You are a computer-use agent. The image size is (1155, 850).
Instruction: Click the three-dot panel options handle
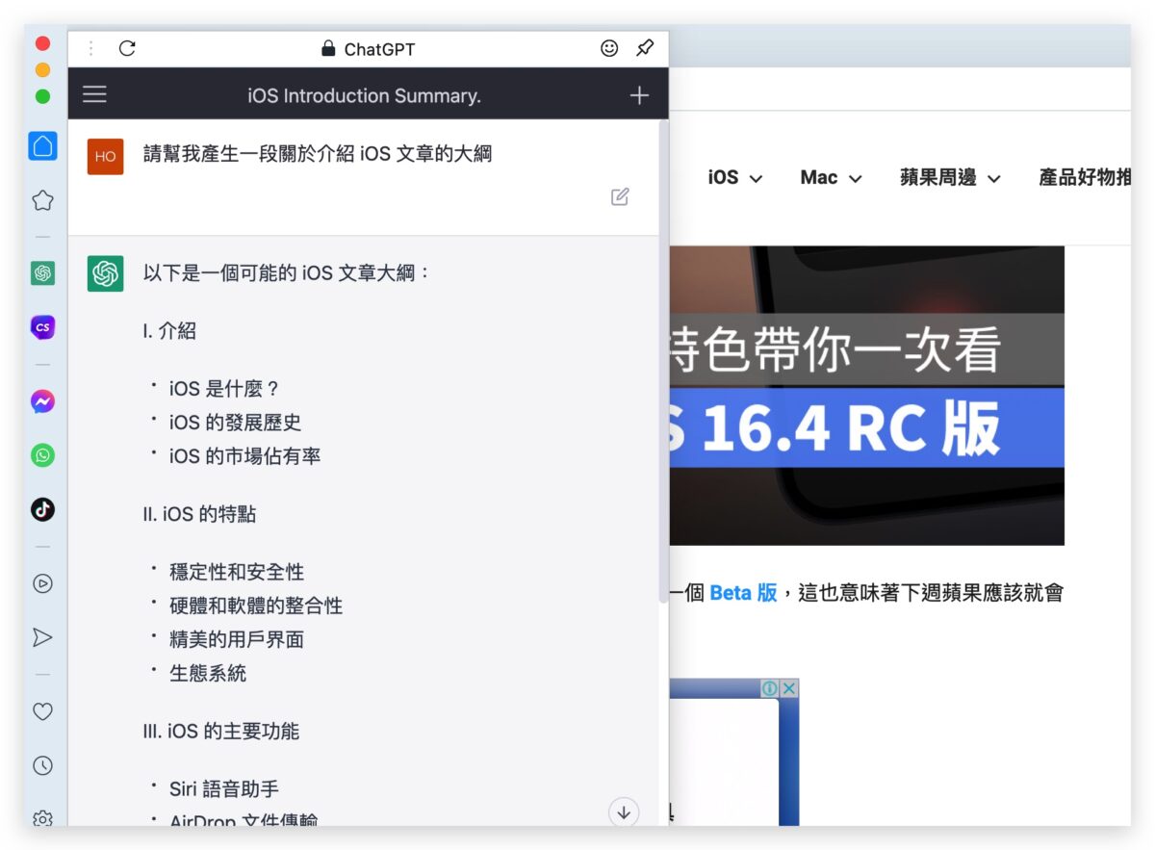[90, 48]
